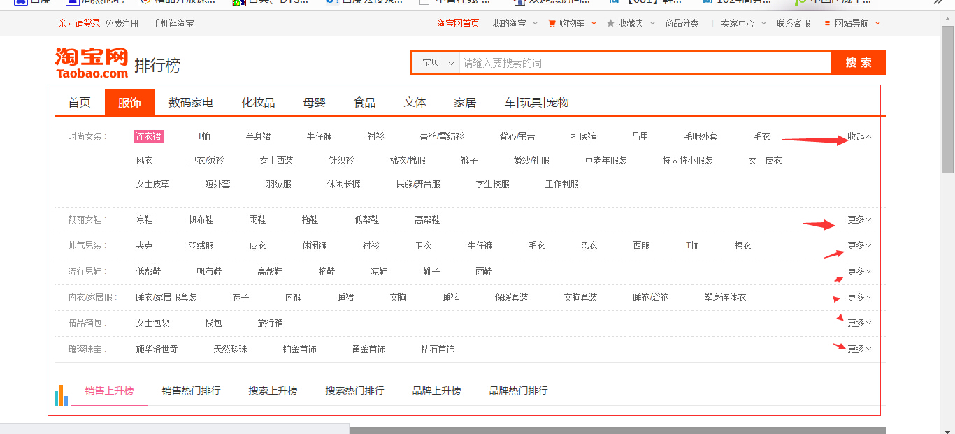Select the highlighted 连衣裙 category
This screenshot has width=955, height=434.
pos(148,136)
